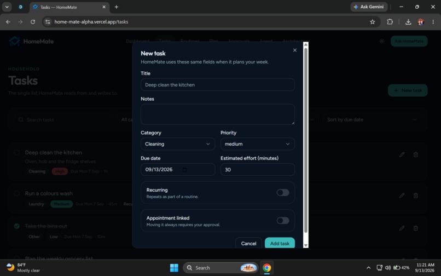Click the dialog scrollbar down arrow

tap(306, 245)
